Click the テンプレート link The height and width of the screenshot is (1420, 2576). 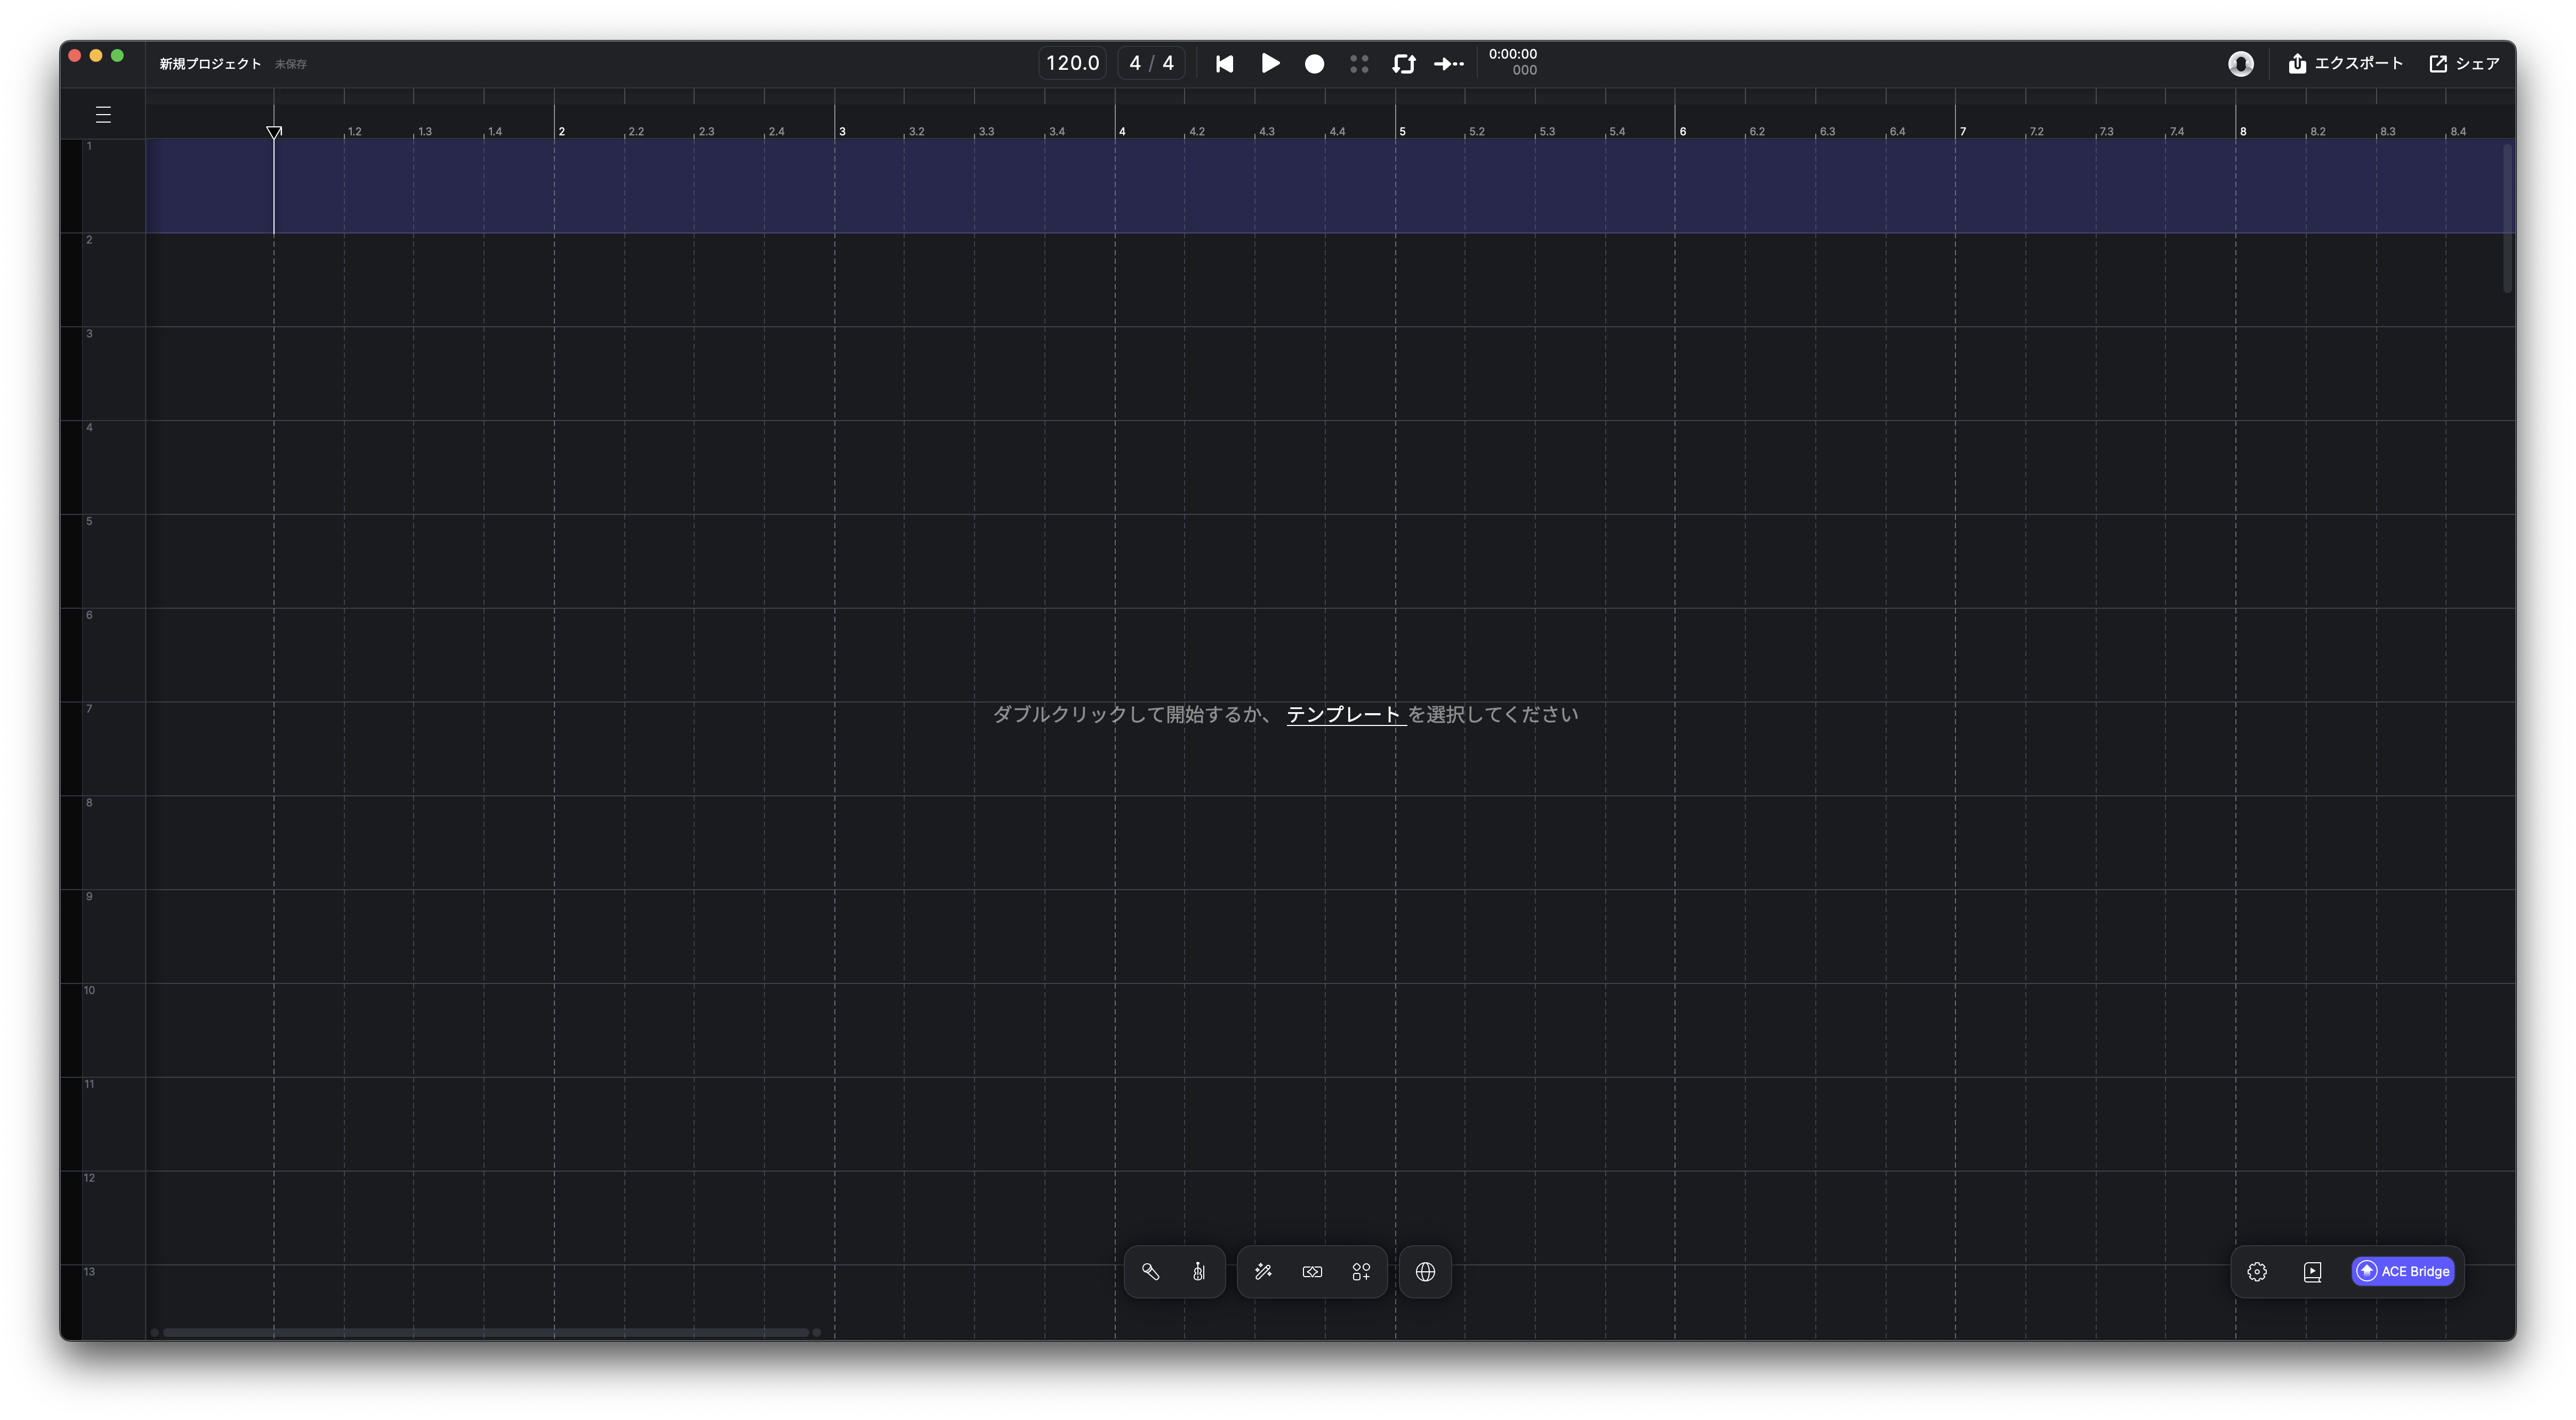click(1343, 715)
